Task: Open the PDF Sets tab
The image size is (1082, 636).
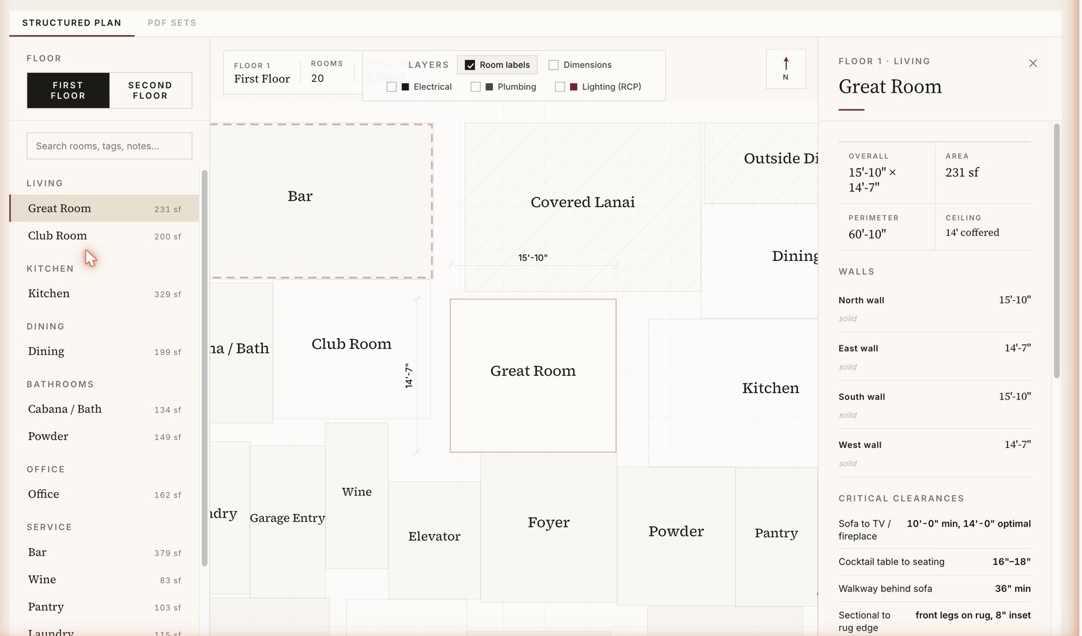Action: pos(172,23)
